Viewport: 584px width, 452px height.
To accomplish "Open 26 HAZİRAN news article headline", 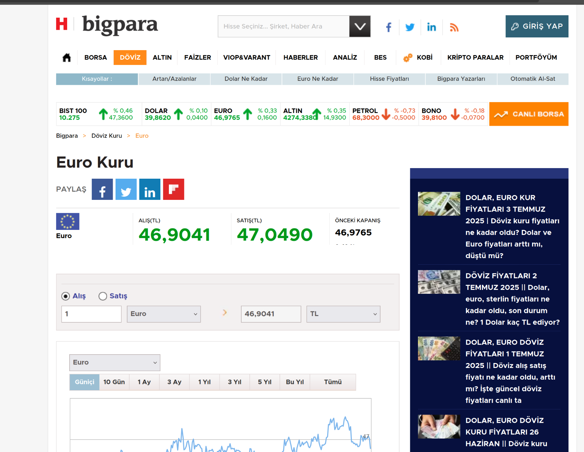I will pyautogui.click(x=506, y=432).
